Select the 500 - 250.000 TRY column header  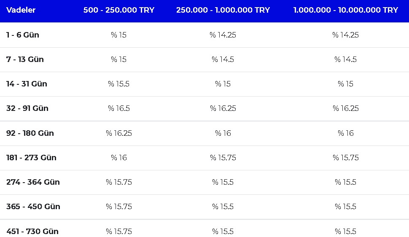point(119,10)
